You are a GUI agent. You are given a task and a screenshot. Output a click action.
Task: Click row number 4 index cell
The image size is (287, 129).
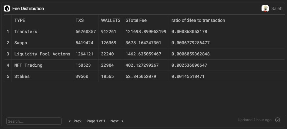(x=8, y=65)
